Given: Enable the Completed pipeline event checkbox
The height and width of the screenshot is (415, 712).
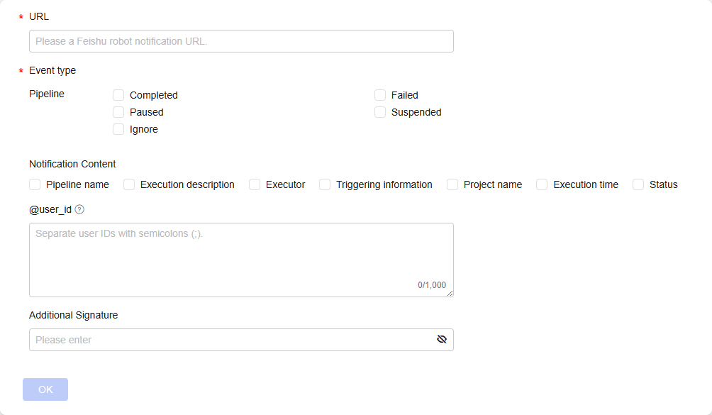Looking at the screenshot, I should 118,95.
